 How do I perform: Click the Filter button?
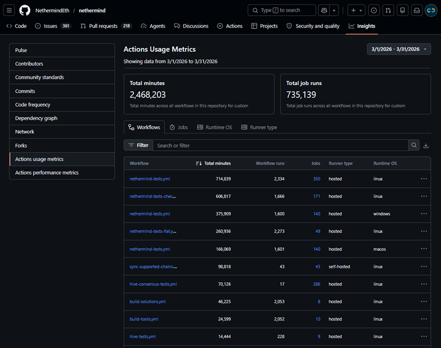click(138, 145)
